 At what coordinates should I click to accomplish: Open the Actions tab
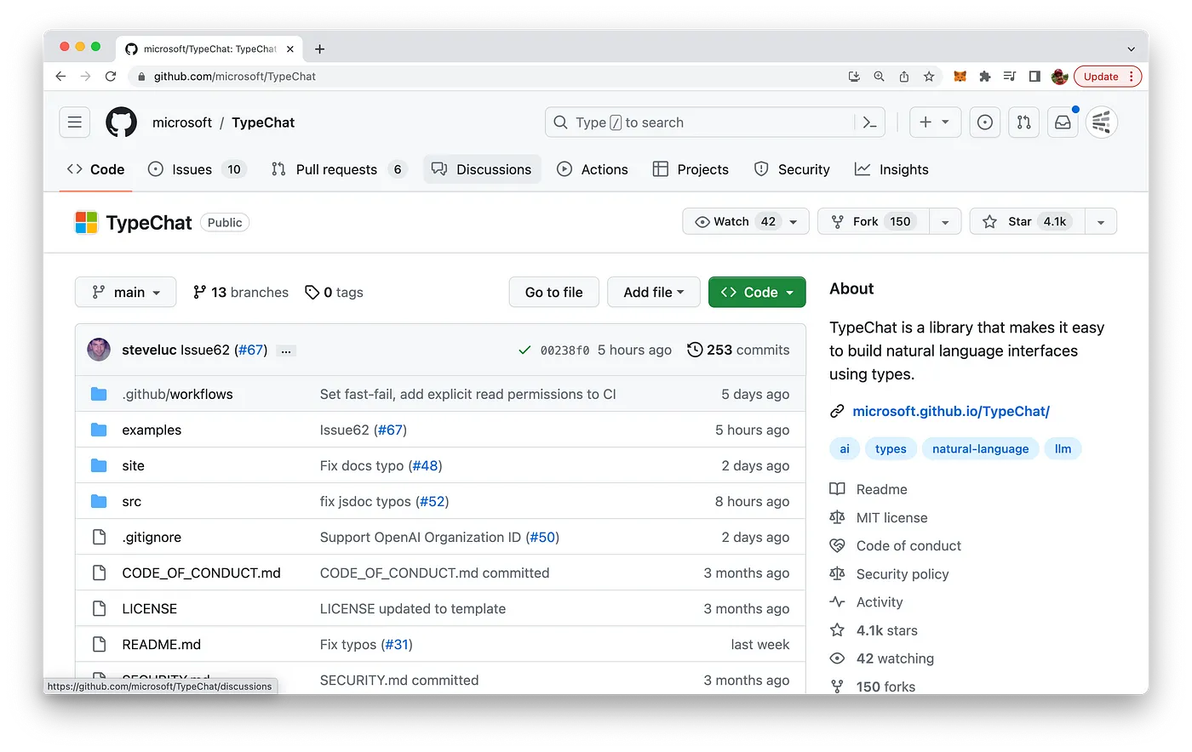coord(593,169)
